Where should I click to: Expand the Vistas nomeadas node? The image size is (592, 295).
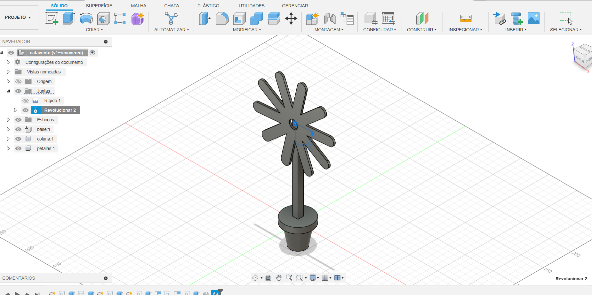click(8, 72)
